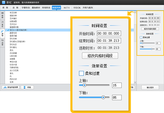
Task: Select the 滤镜 side tab
Action: (x=2, y=33)
